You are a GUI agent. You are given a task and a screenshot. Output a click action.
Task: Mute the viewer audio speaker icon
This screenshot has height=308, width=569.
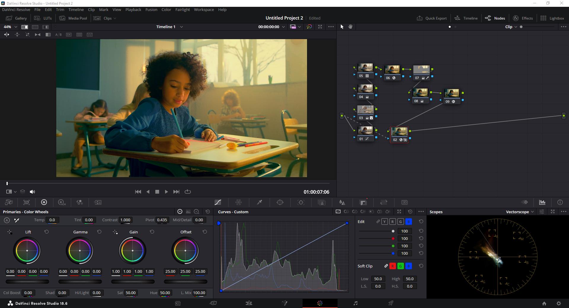click(32, 192)
